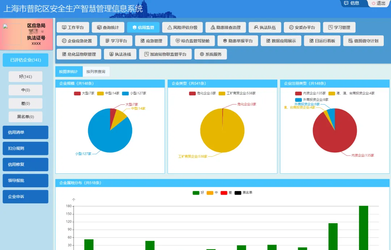Click the 加油站物联监管平台 icon
The image size is (391, 250).
click(146, 54)
